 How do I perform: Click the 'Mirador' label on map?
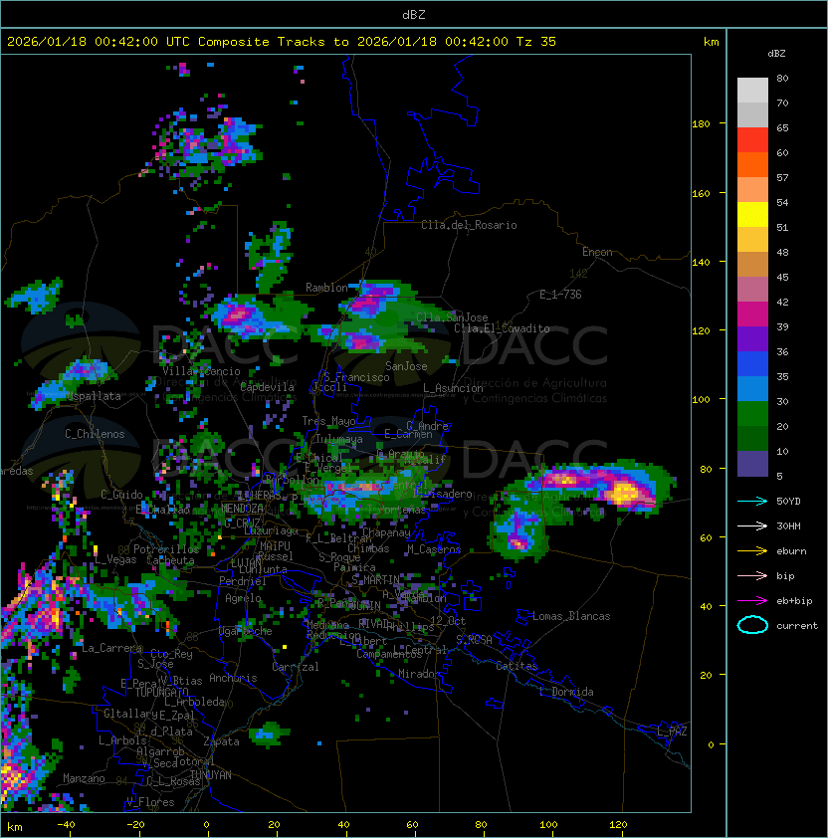420,674
